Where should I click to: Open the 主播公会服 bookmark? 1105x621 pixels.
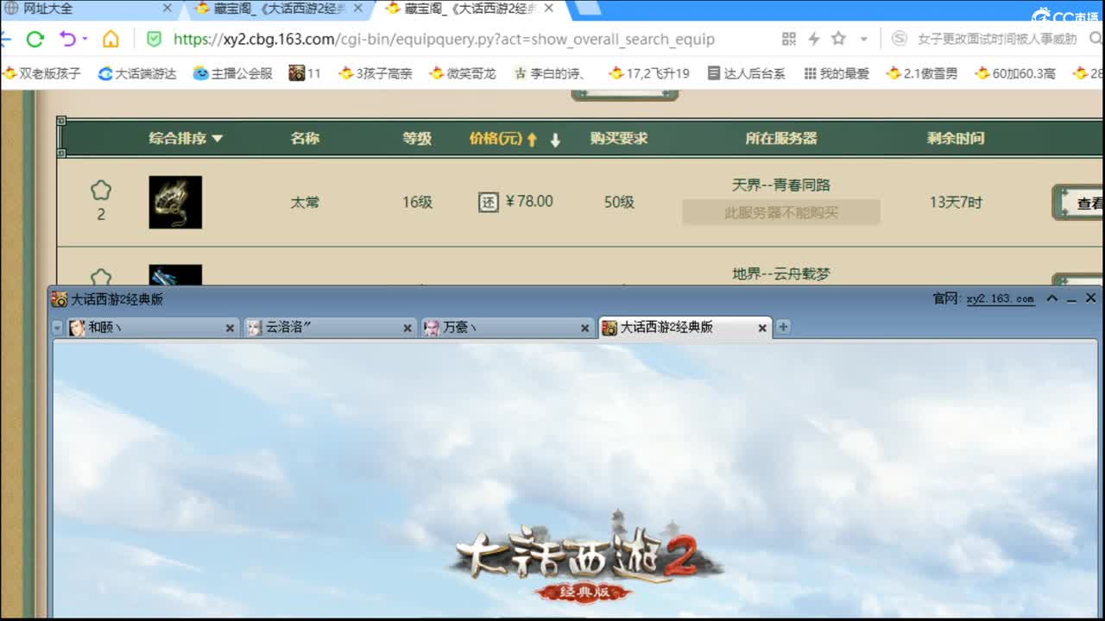[x=233, y=73]
